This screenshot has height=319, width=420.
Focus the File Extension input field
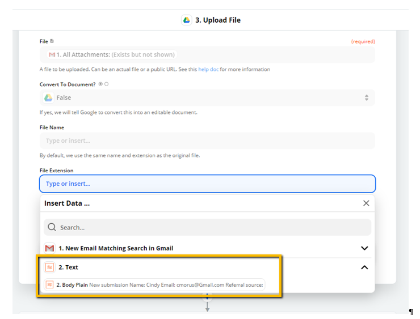click(207, 184)
